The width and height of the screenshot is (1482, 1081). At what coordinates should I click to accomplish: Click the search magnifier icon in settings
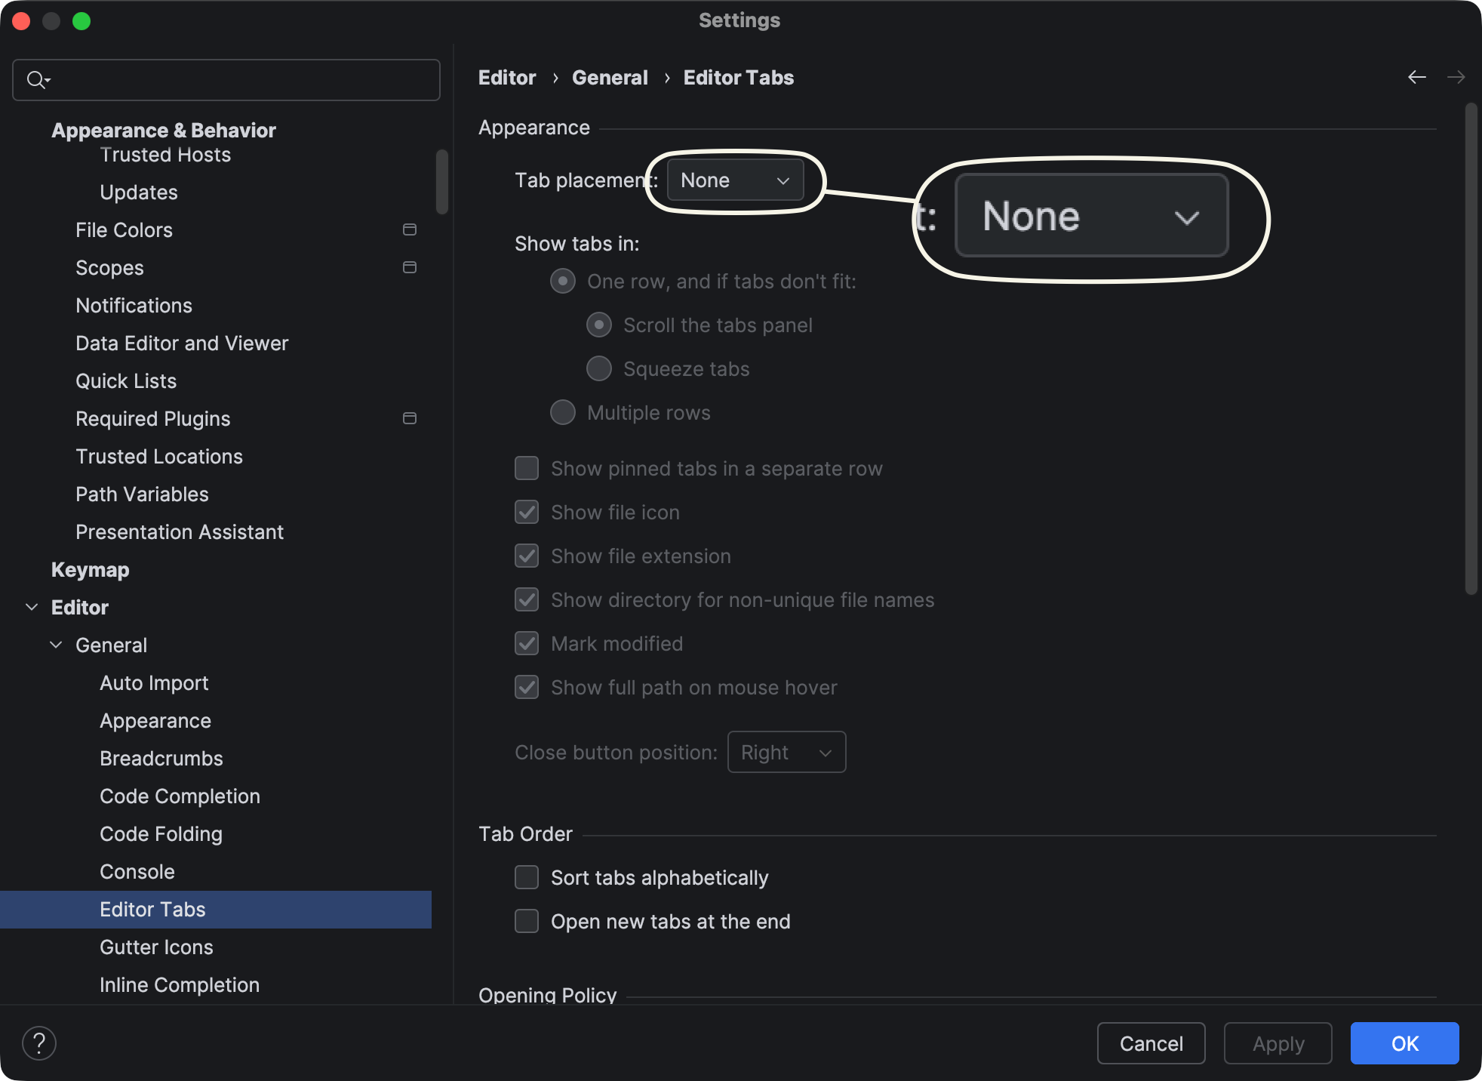37,79
